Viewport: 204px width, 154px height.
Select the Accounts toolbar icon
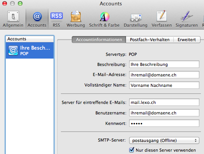[37, 19]
